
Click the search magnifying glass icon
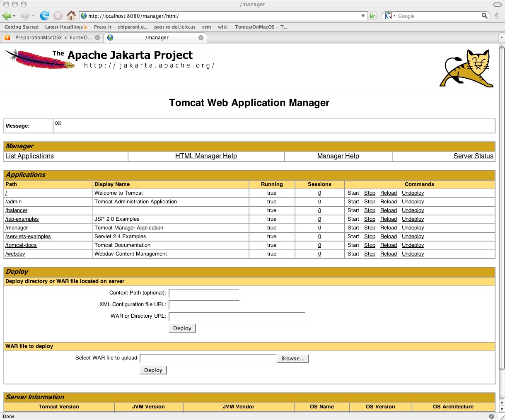484,16
